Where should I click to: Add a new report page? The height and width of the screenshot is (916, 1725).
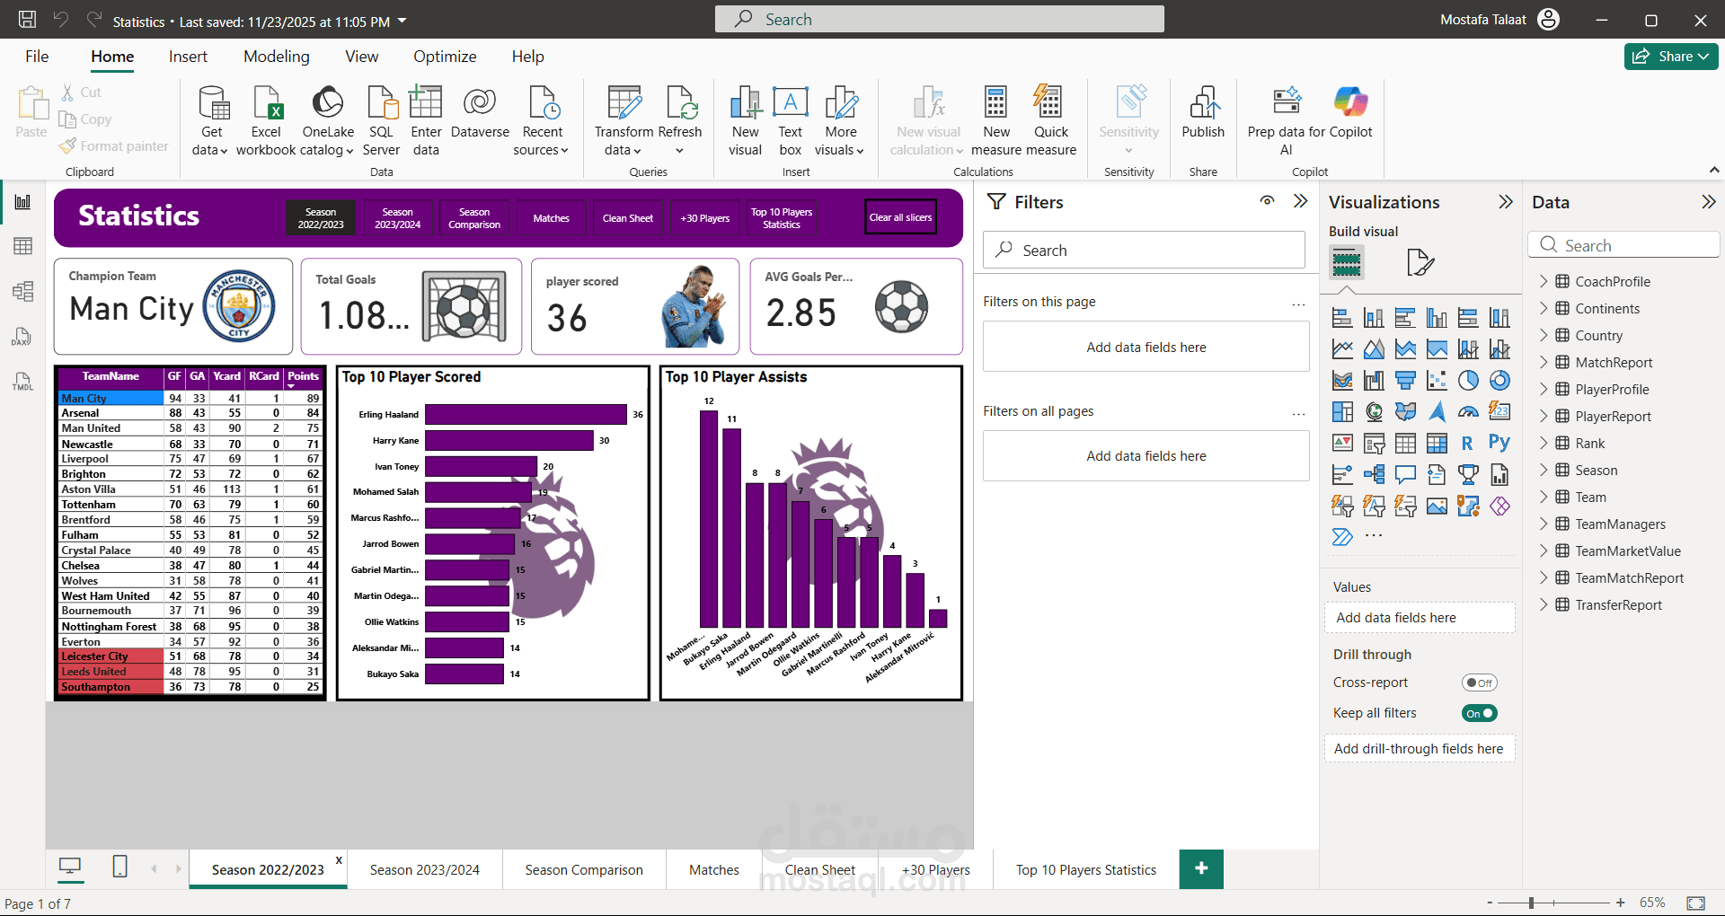[x=1202, y=868]
